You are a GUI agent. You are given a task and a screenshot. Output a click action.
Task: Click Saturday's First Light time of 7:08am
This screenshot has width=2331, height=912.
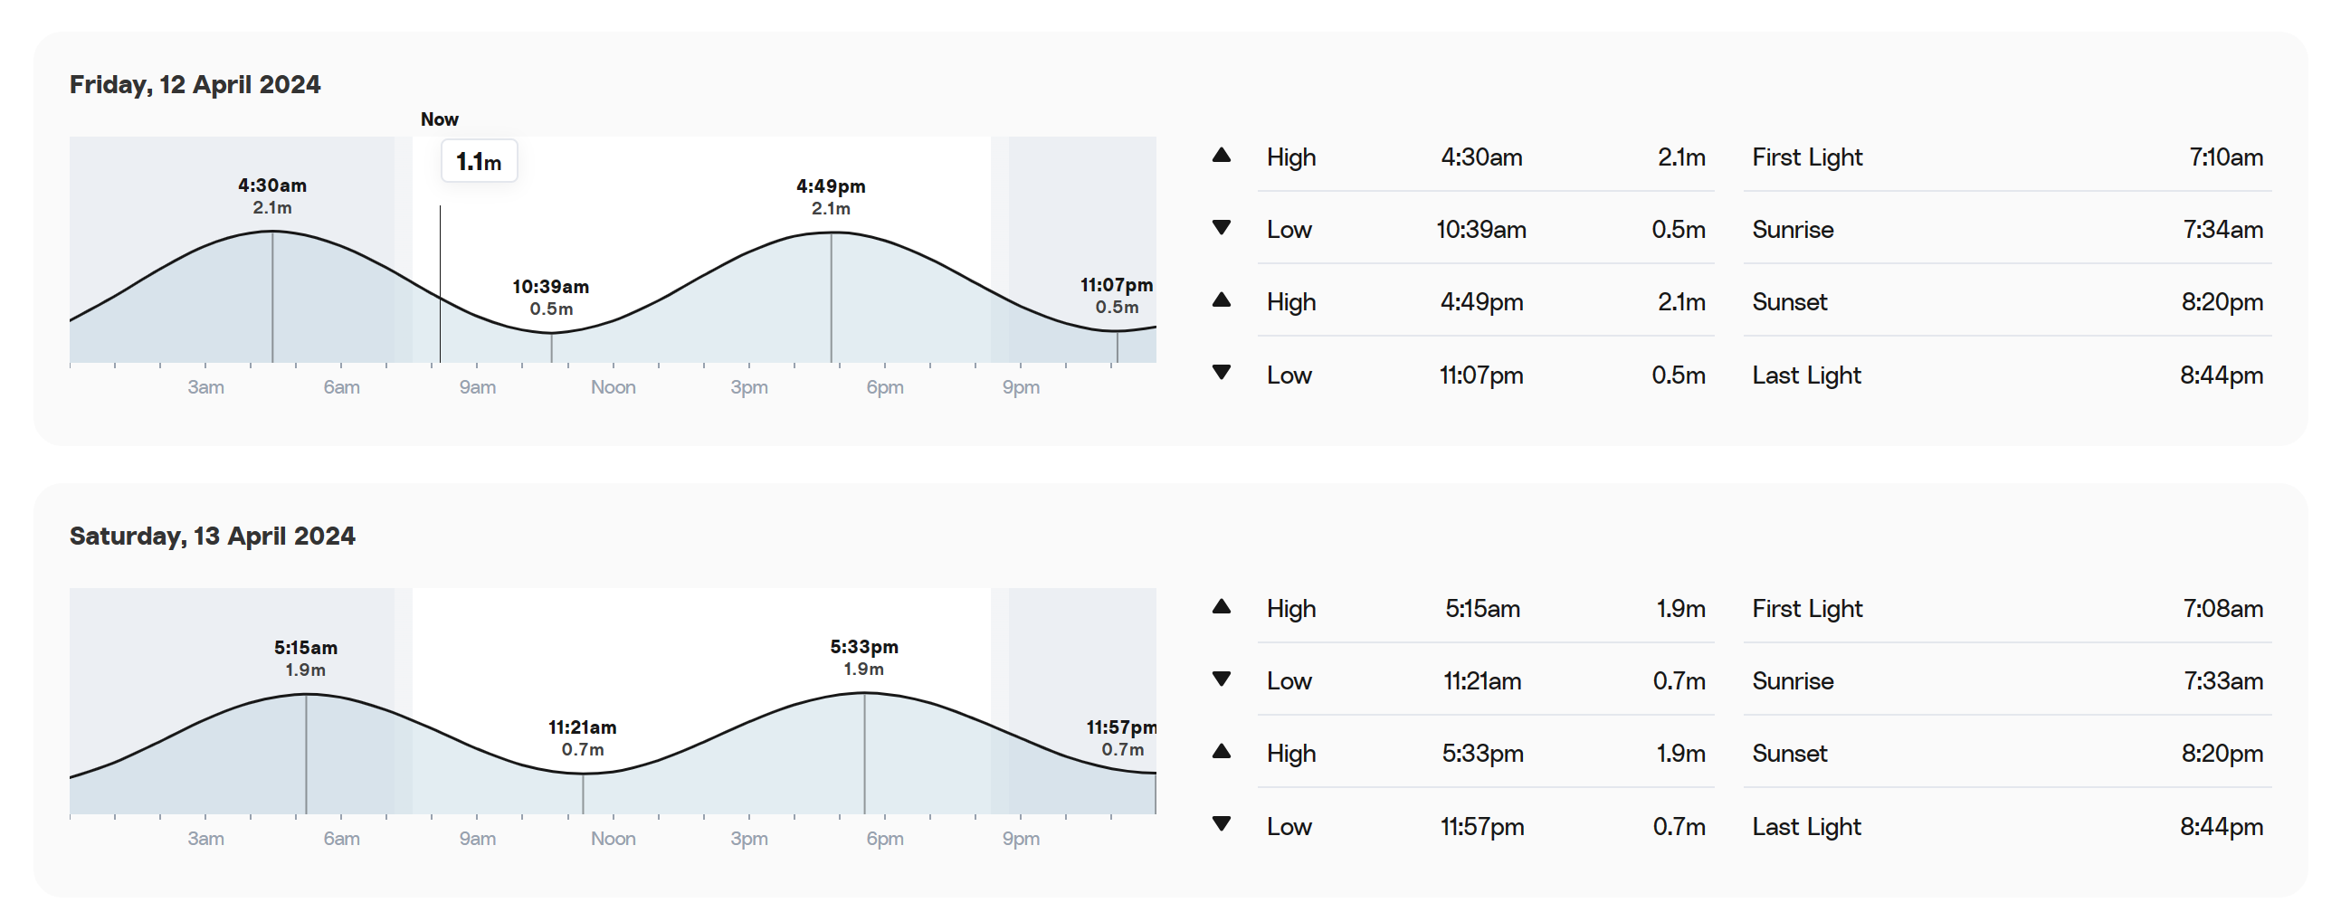pos(2222,609)
